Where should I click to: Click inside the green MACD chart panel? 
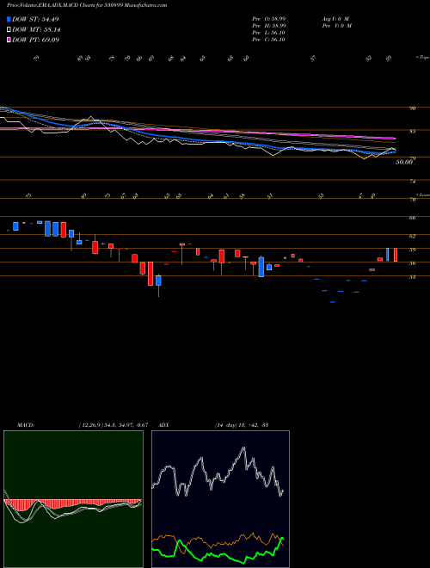pyautogui.click(x=73, y=499)
